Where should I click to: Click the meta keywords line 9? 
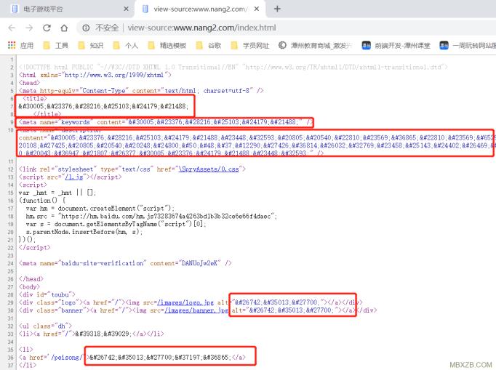[166, 122]
